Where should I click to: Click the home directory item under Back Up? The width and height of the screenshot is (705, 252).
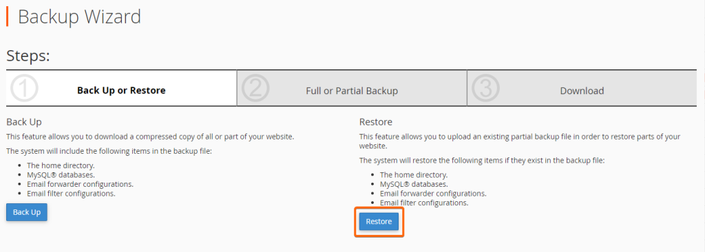(x=61, y=165)
